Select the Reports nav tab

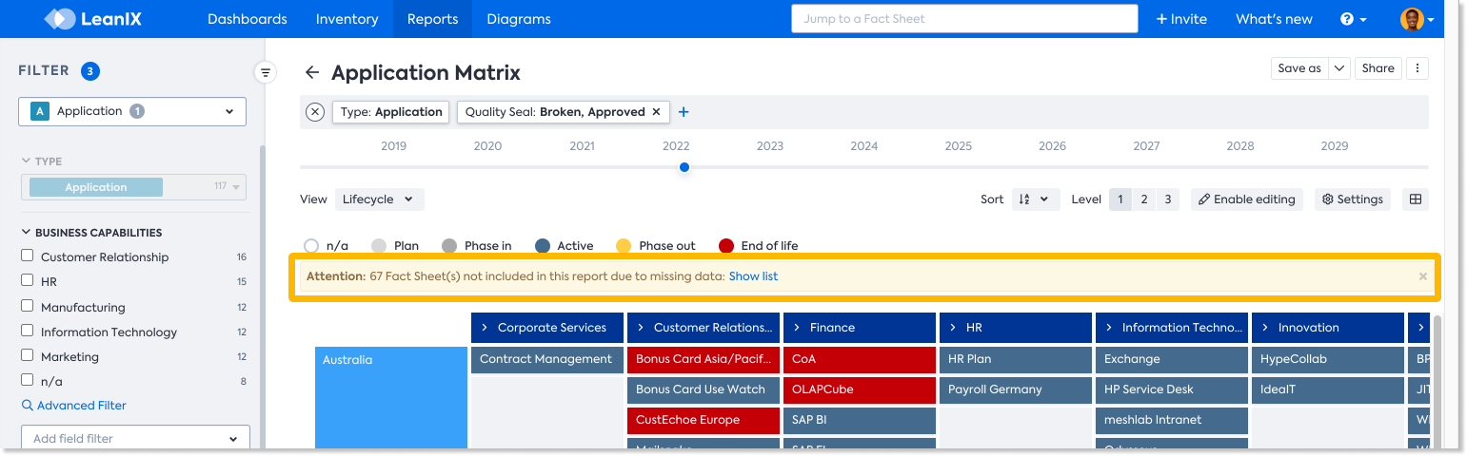[x=432, y=19]
